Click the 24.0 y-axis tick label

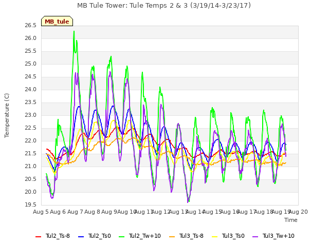pos(30,90)
